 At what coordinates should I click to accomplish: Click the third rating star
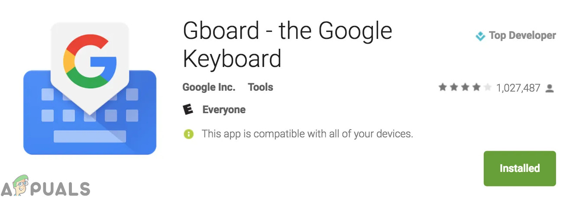pyautogui.click(x=465, y=88)
